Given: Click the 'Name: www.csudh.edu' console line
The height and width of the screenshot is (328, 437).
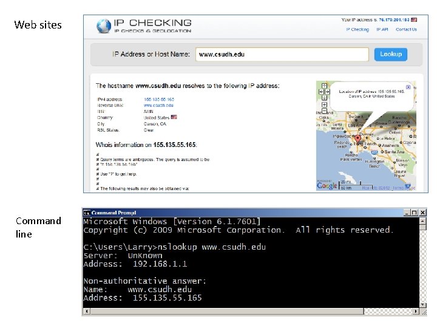Looking at the screenshot, I should pos(138,290).
